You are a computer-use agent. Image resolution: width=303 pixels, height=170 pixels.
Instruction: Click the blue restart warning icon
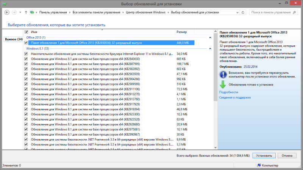223,74
